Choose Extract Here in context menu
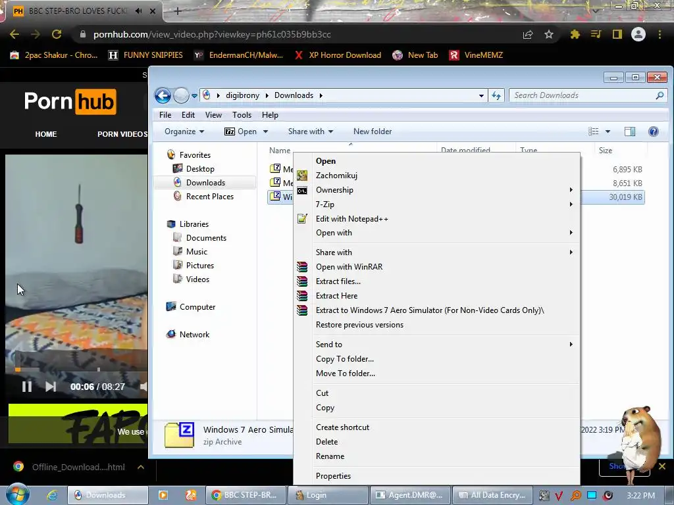674x505 pixels. pos(438,296)
